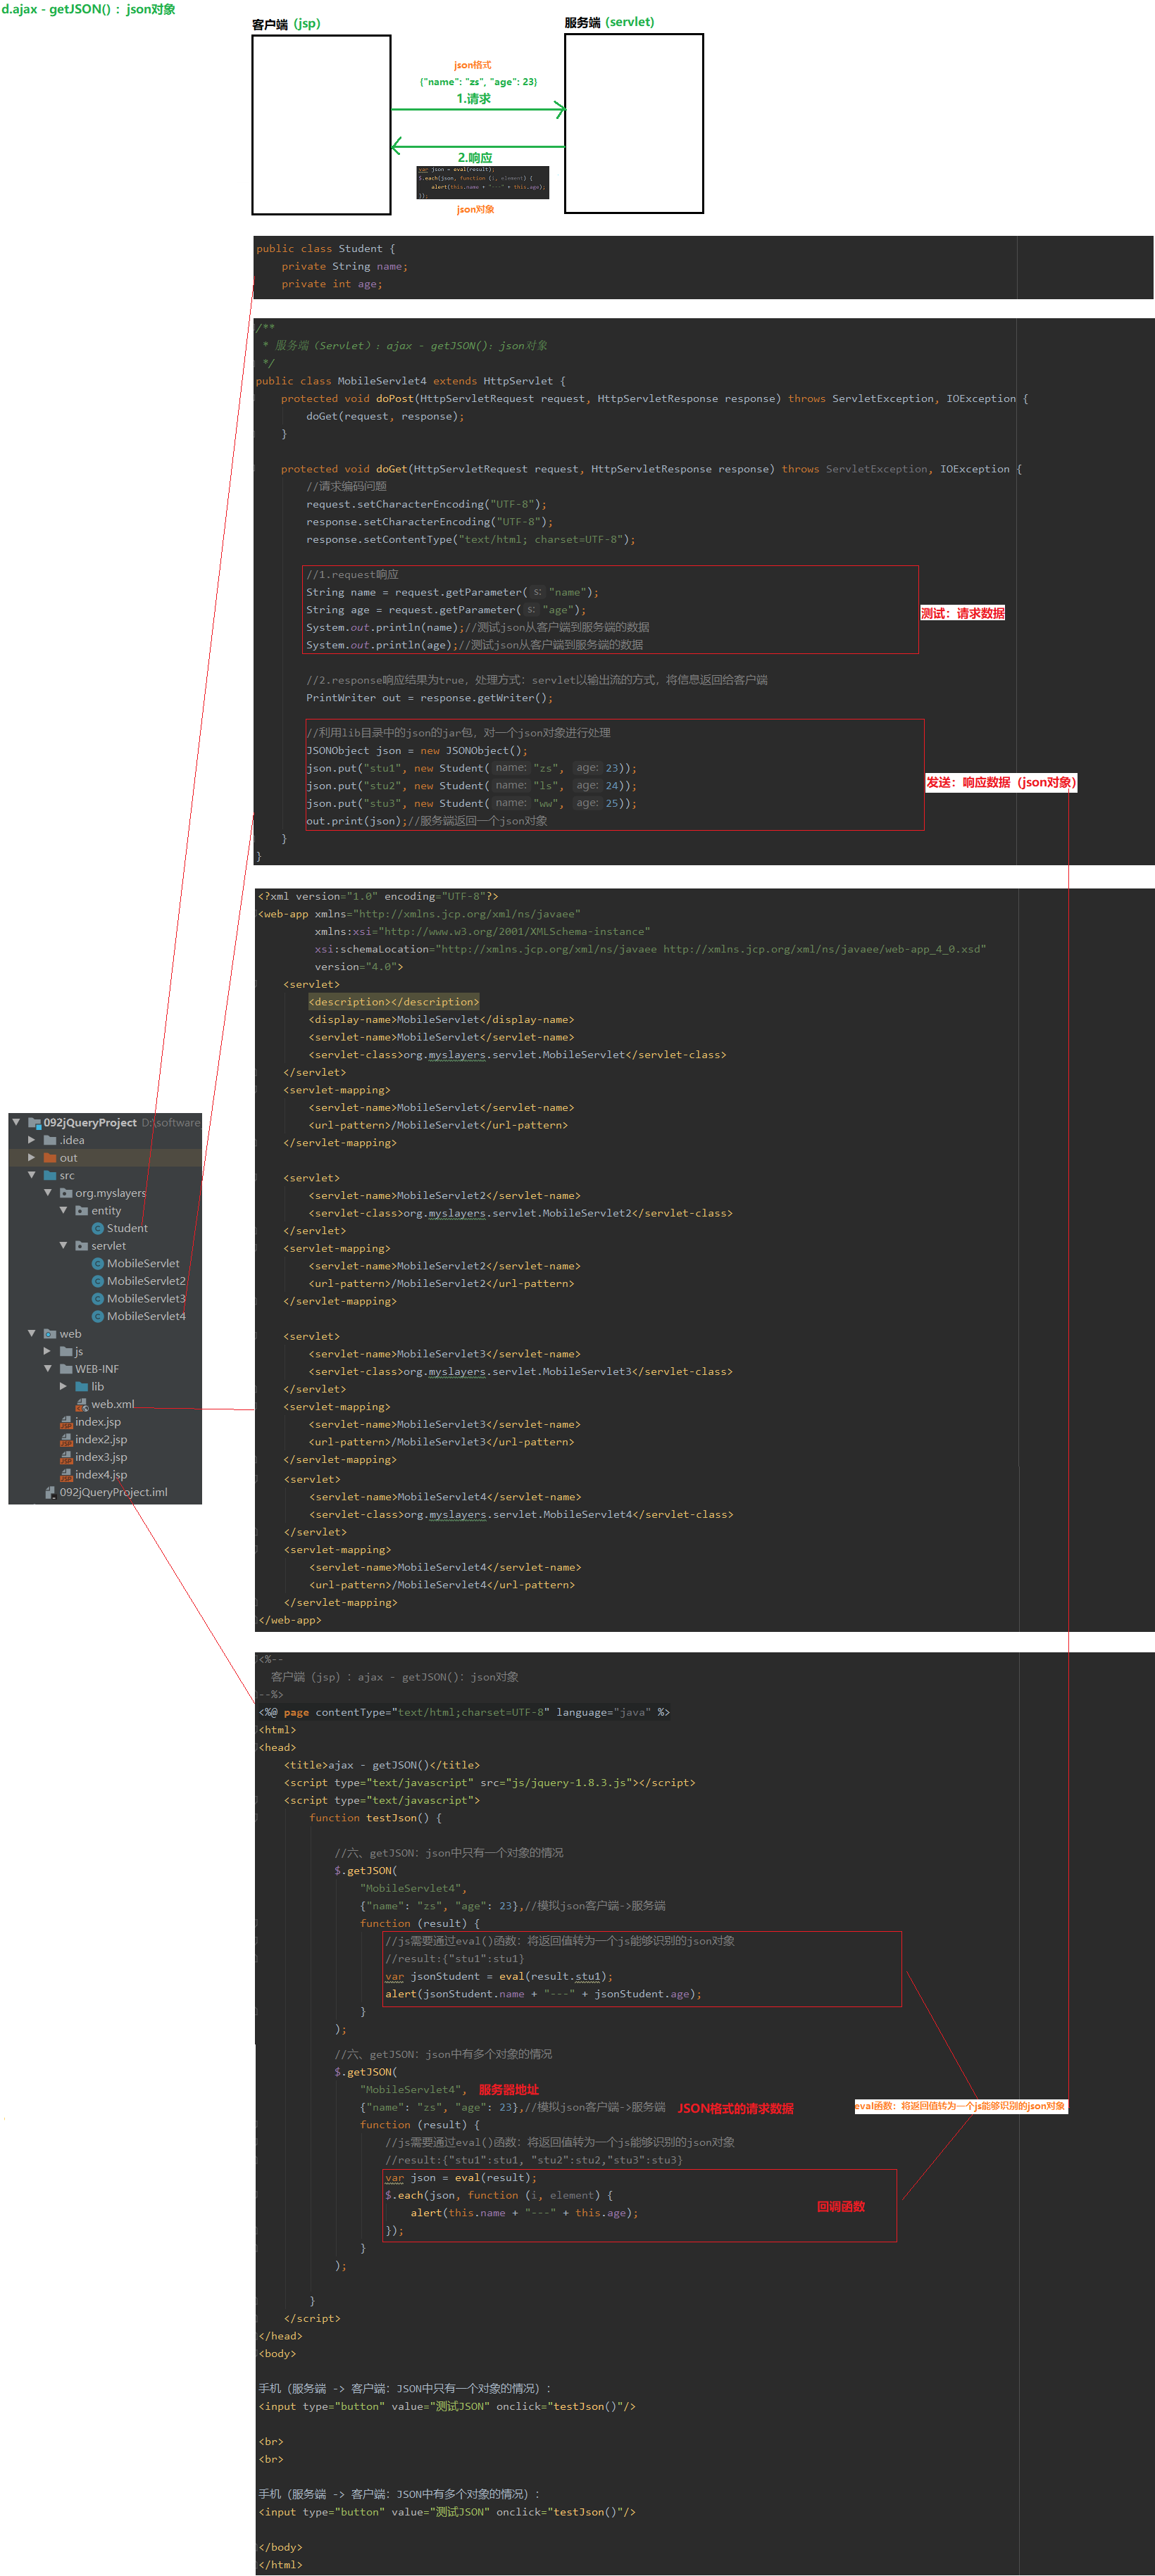This screenshot has height=2576, width=1155.
Task: Click the Student class icon
Action: [x=98, y=1228]
